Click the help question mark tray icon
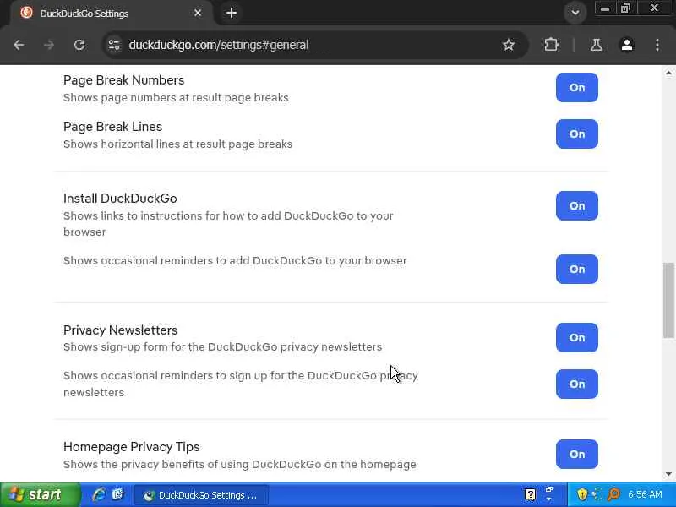 530,494
